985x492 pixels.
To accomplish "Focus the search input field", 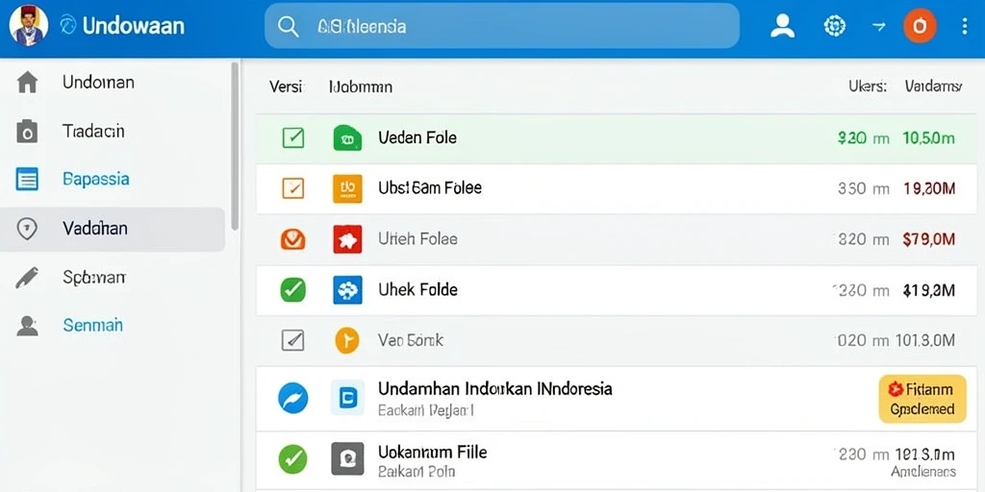I will point(501,26).
